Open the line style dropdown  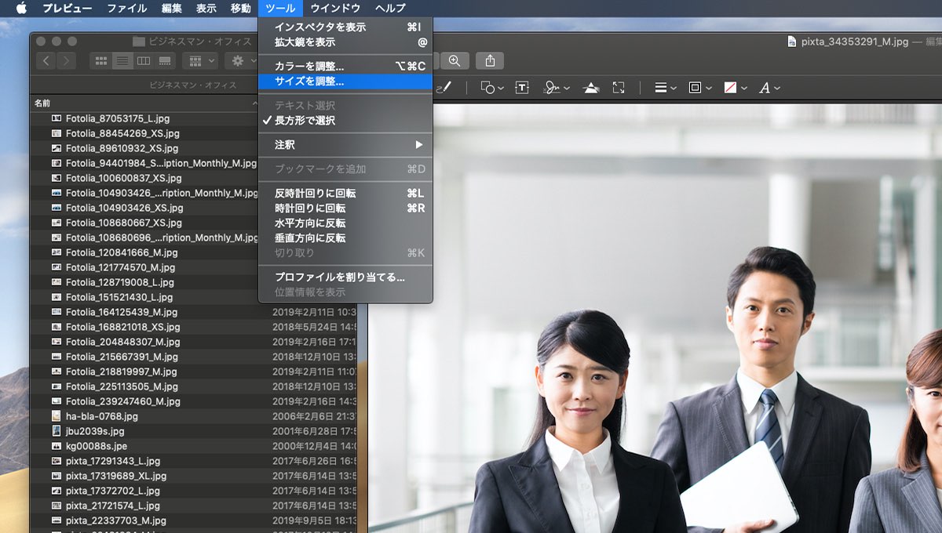(x=665, y=88)
